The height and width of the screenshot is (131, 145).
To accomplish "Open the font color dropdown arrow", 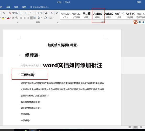I will (x=11, y=18).
